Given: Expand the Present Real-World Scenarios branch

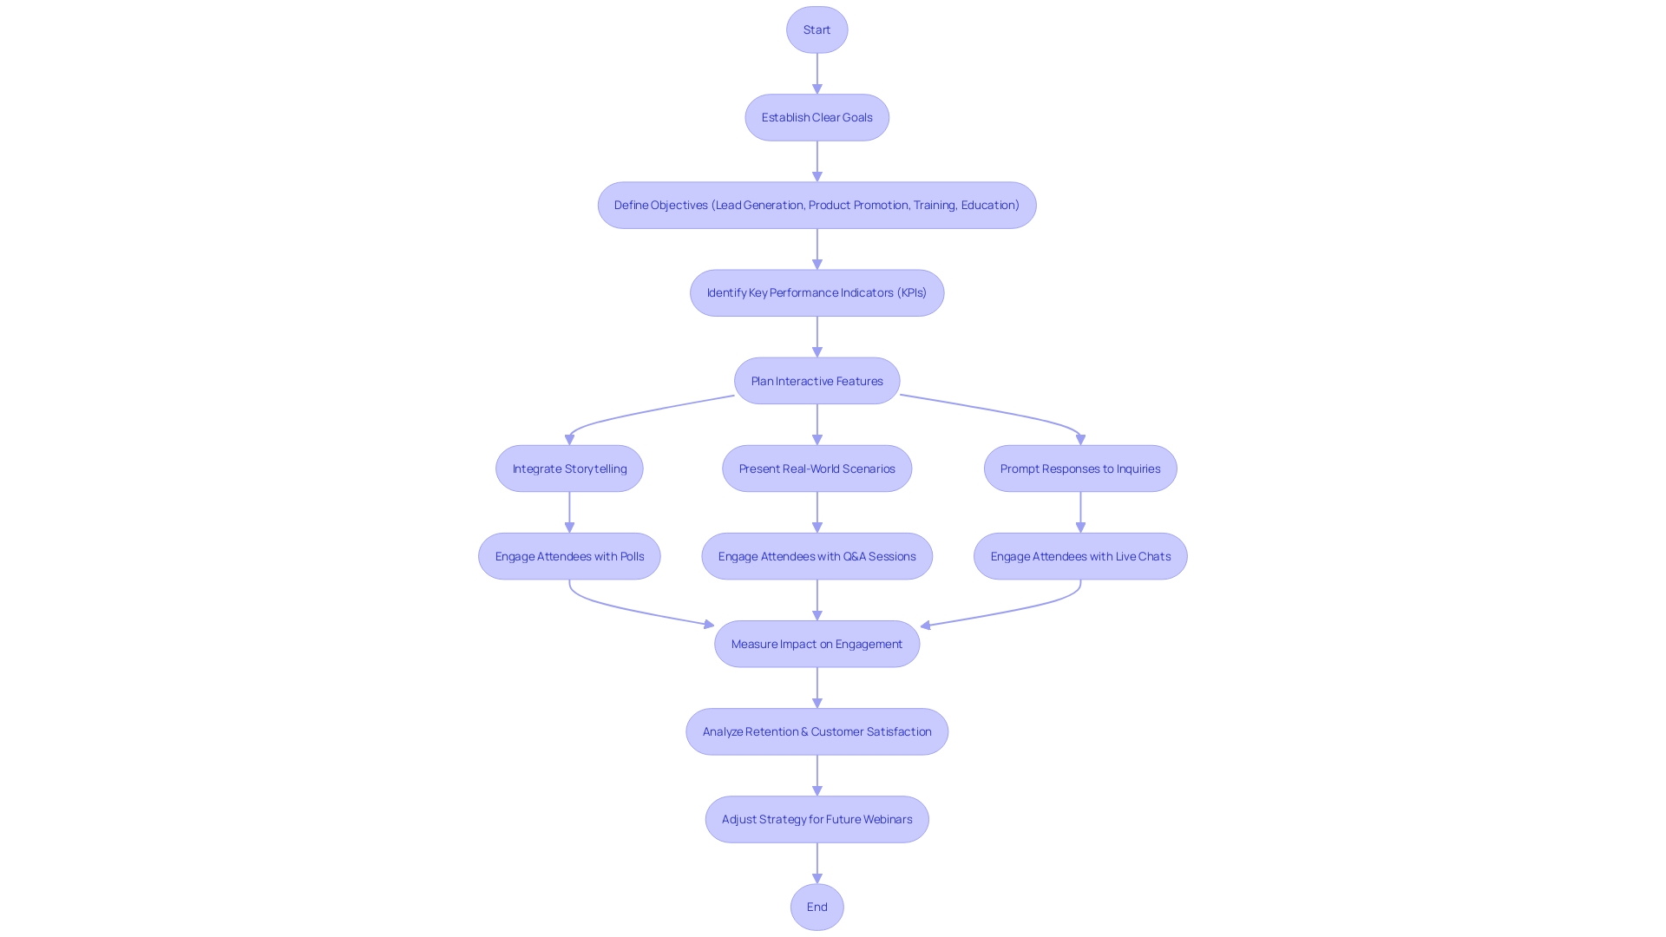Looking at the screenshot, I should click(x=817, y=468).
